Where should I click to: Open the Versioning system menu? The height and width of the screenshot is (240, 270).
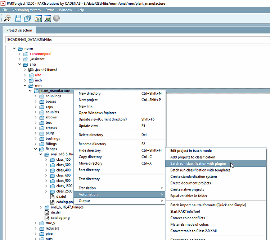click(26, 10)
